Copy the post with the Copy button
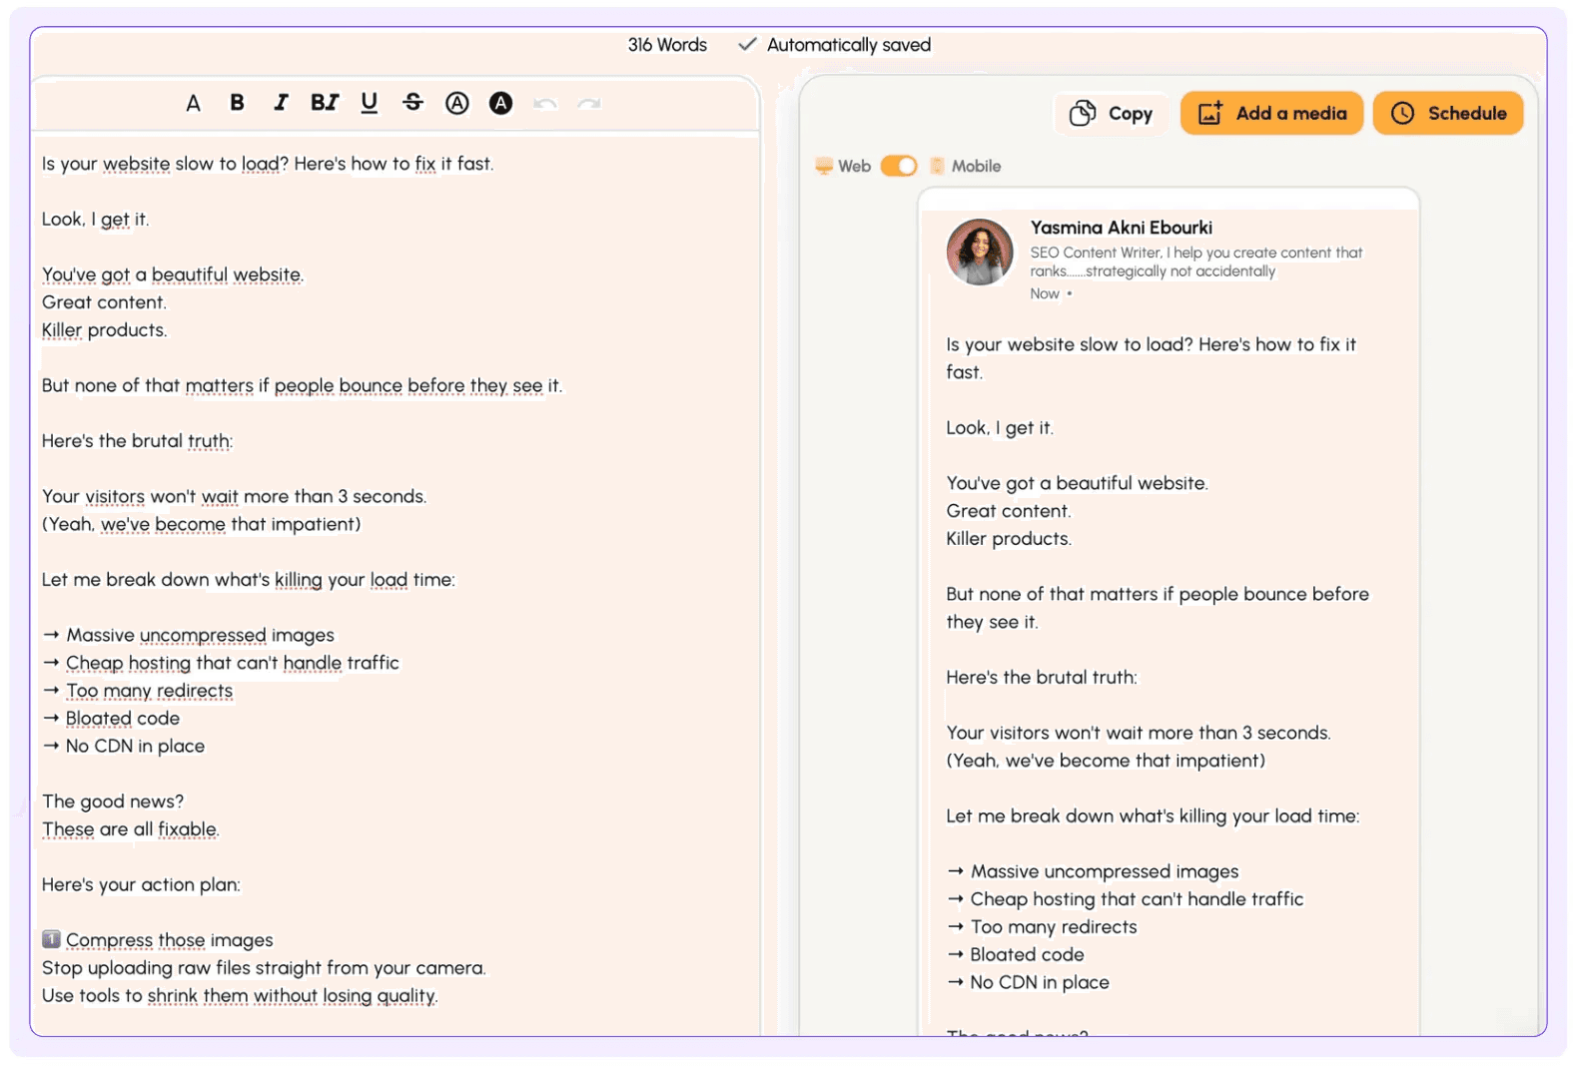This screenshot has height=1067, width=1573. pyautogui.click(x=1111, y=114)
